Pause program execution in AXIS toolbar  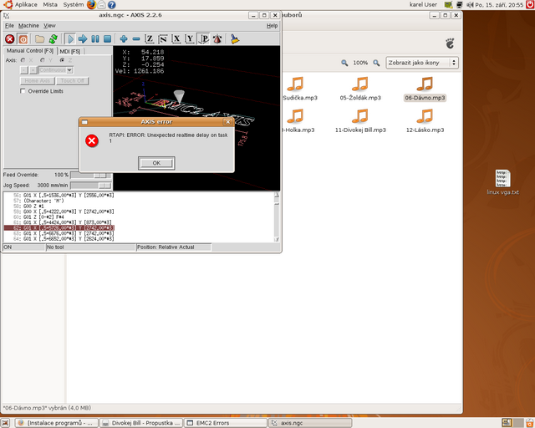95,38
